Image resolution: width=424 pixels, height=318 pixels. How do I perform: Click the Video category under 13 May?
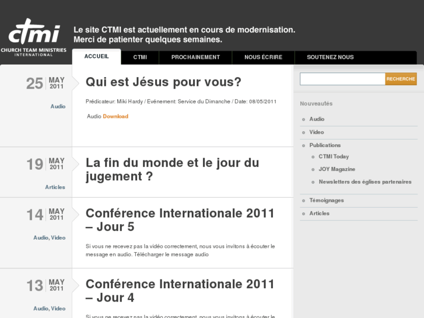[58, 309]
